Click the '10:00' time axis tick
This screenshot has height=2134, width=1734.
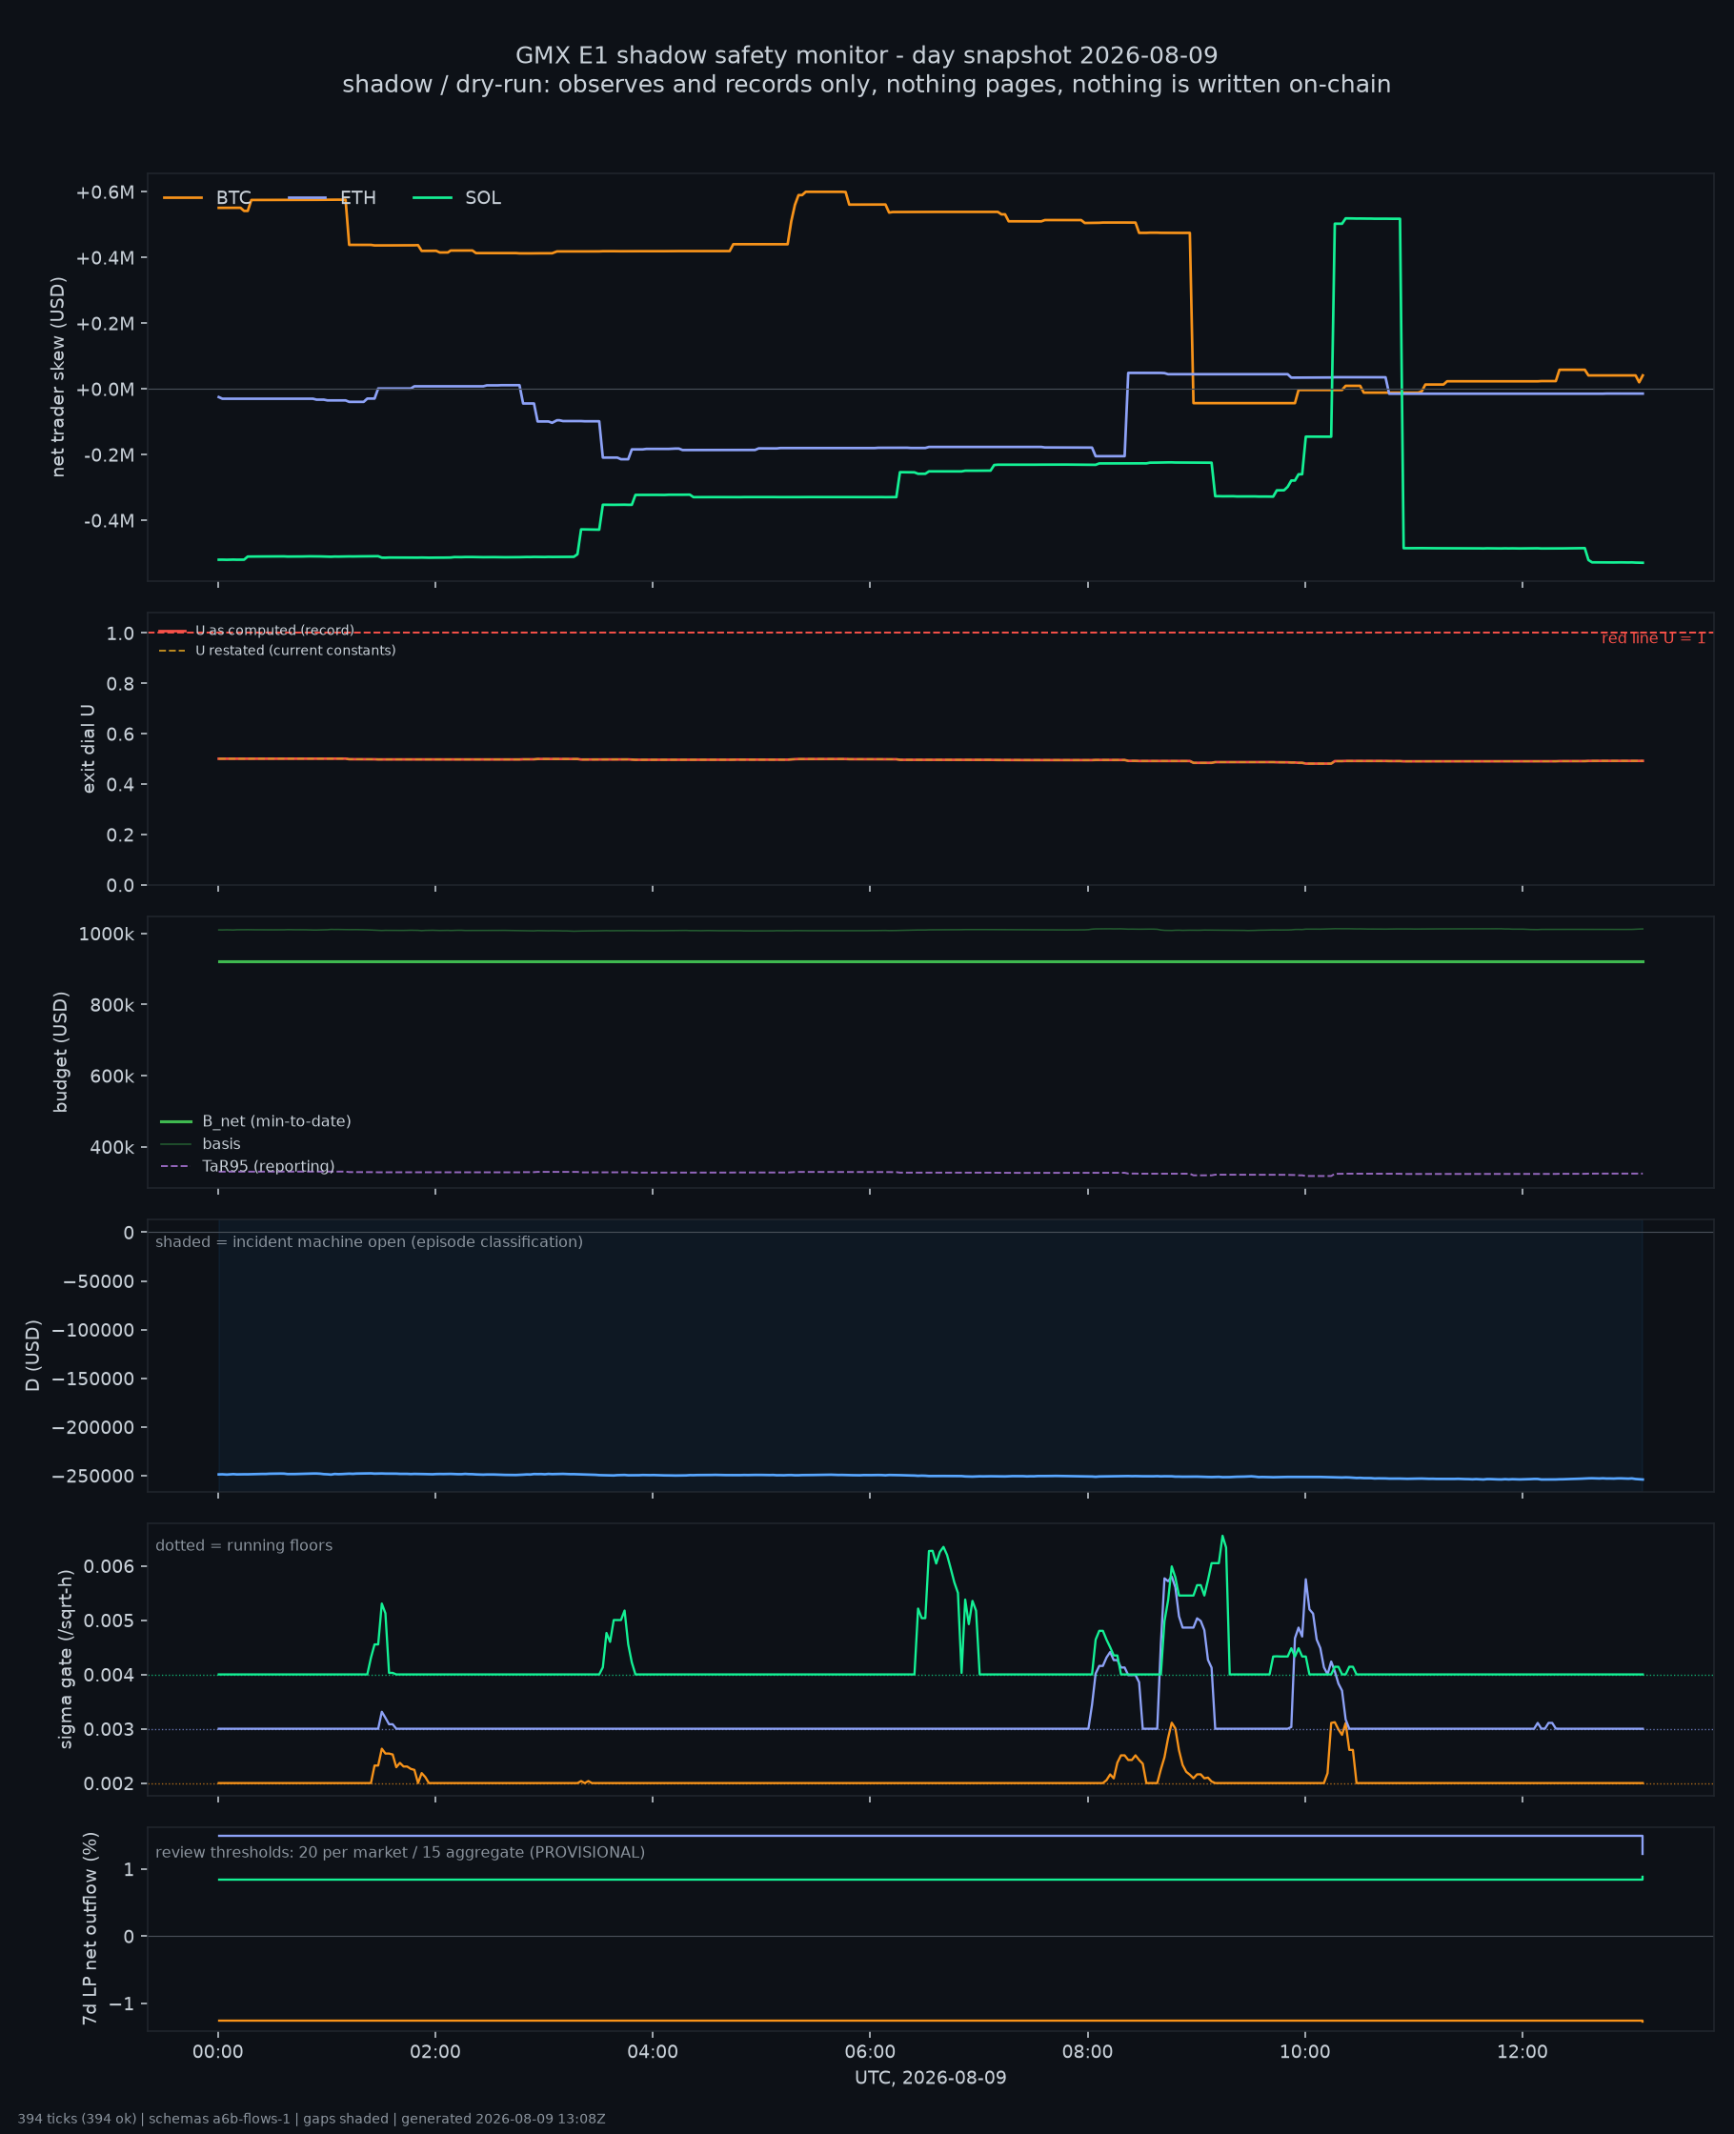click(1304, 2051)
